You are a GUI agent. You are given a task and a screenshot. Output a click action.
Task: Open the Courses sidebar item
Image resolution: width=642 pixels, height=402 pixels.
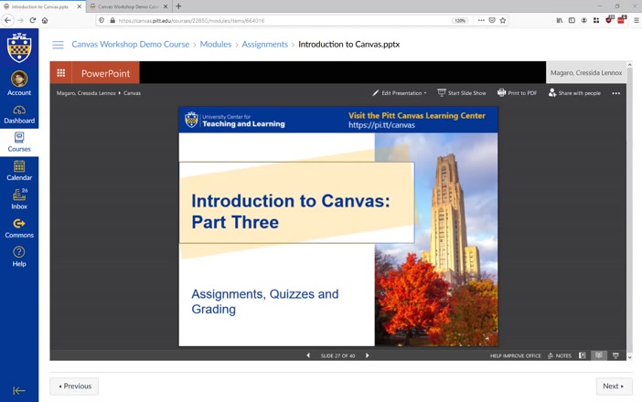pyautogui.click(x=19, y=143)
